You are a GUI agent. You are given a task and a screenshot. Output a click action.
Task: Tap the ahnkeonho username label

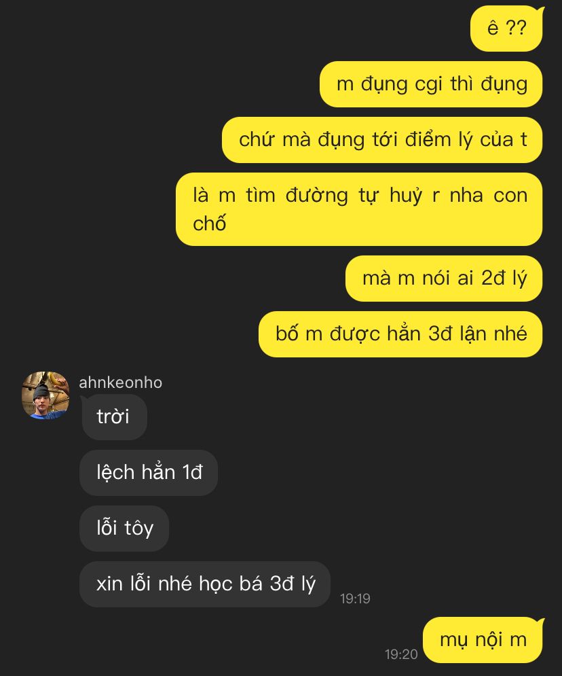point(121,383)
